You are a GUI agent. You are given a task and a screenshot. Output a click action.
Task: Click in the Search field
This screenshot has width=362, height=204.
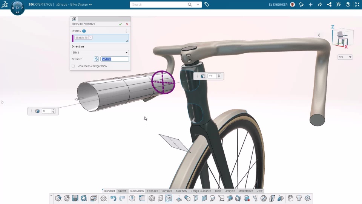[159, 5]
